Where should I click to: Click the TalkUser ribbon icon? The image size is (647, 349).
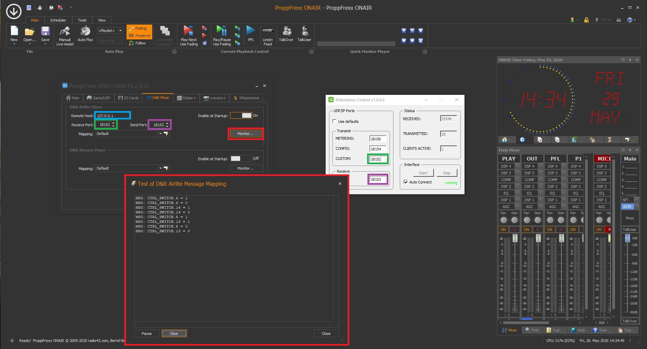pos(304,31)
